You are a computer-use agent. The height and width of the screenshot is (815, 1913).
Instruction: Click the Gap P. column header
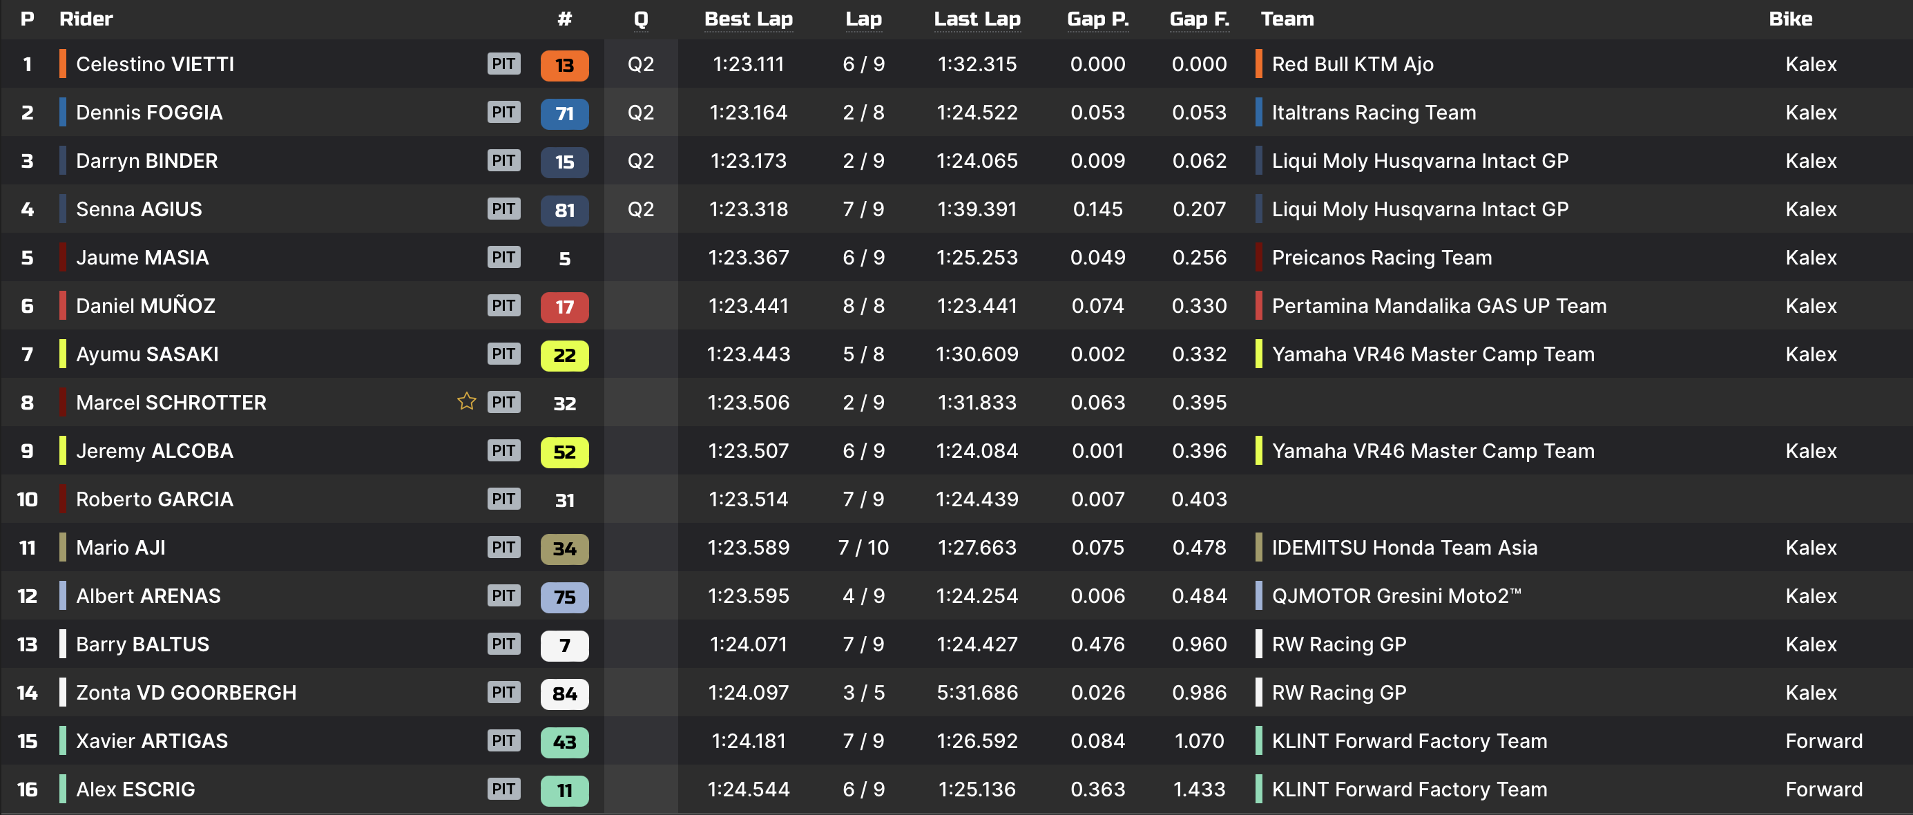tap(1097, 19)
